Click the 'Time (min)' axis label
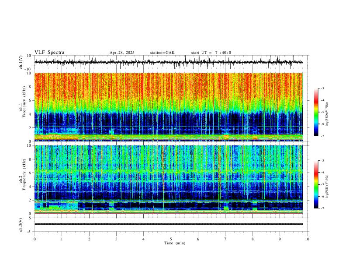Screen dimensions: 346x268 tap(175, 243)
